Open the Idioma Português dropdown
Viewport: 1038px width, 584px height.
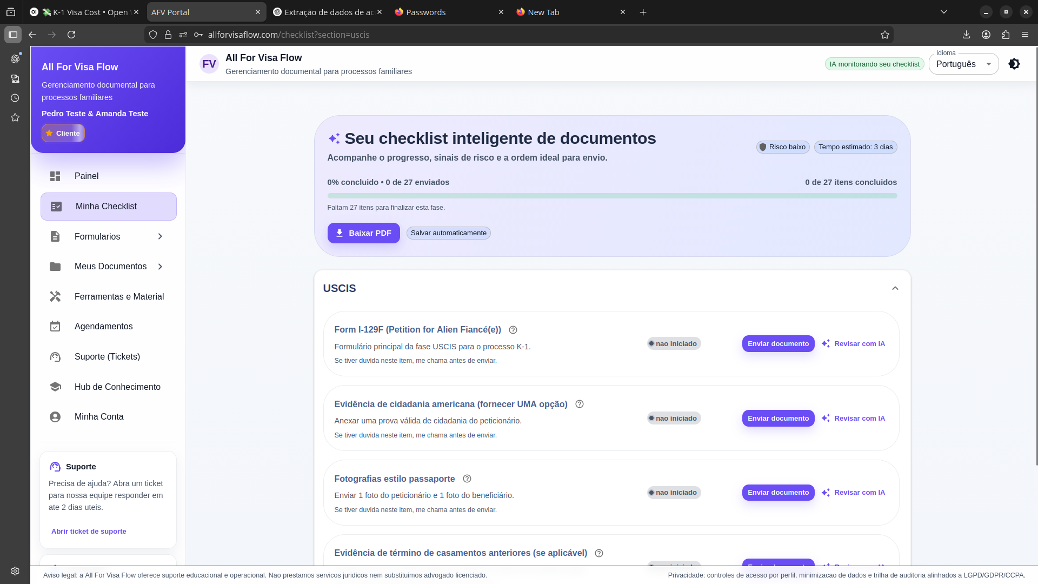pos(963,64)
